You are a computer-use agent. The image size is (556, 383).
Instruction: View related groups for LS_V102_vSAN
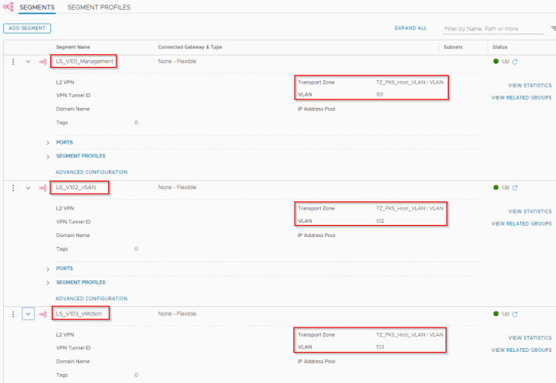pyautogui.click(x=521, y=223)
